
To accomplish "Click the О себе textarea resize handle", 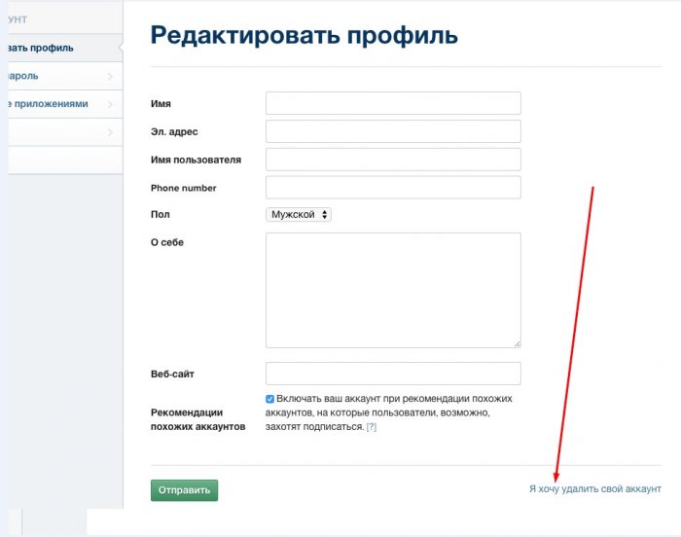I will (x=517, y=343).
